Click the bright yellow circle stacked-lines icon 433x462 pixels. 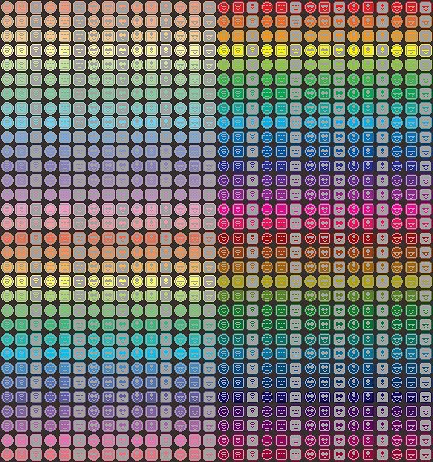click(224, 51)
